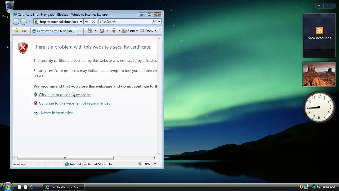Click the horizontal scrollbar left arrow
Viewport: 339px width, 191px height.
click(15, 158)
